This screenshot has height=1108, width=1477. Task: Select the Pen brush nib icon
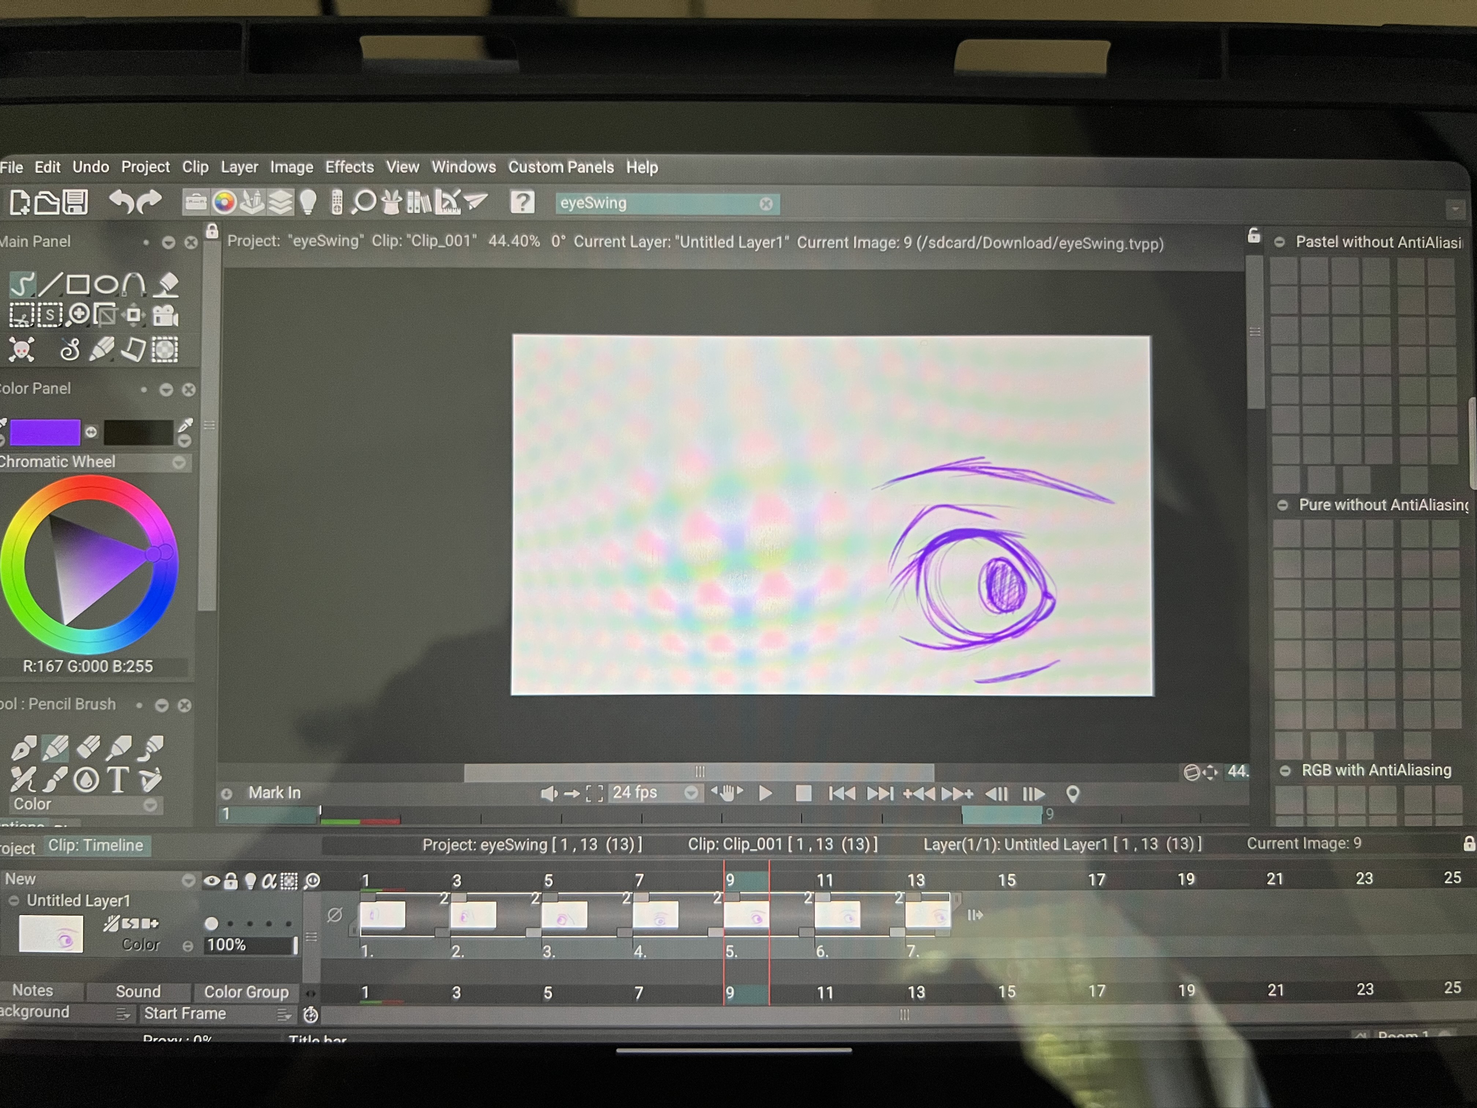pyautogui.click(x=23, y=748)
